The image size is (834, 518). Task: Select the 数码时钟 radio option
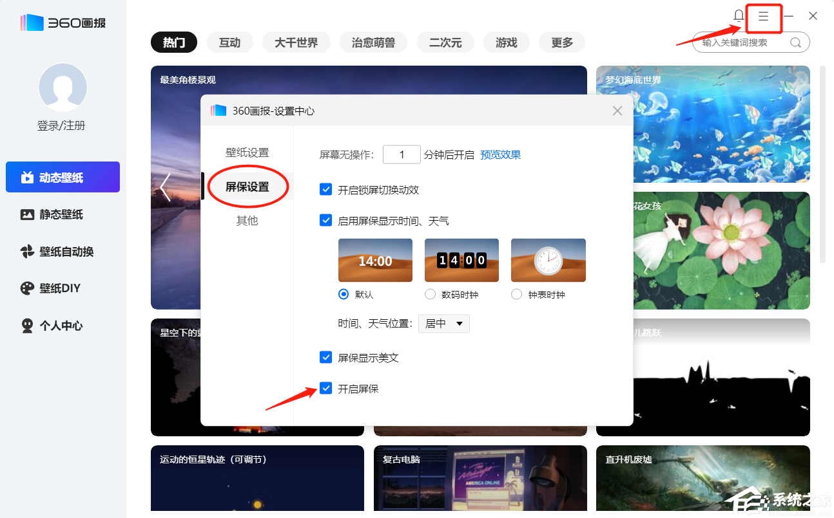click(431, 294)
